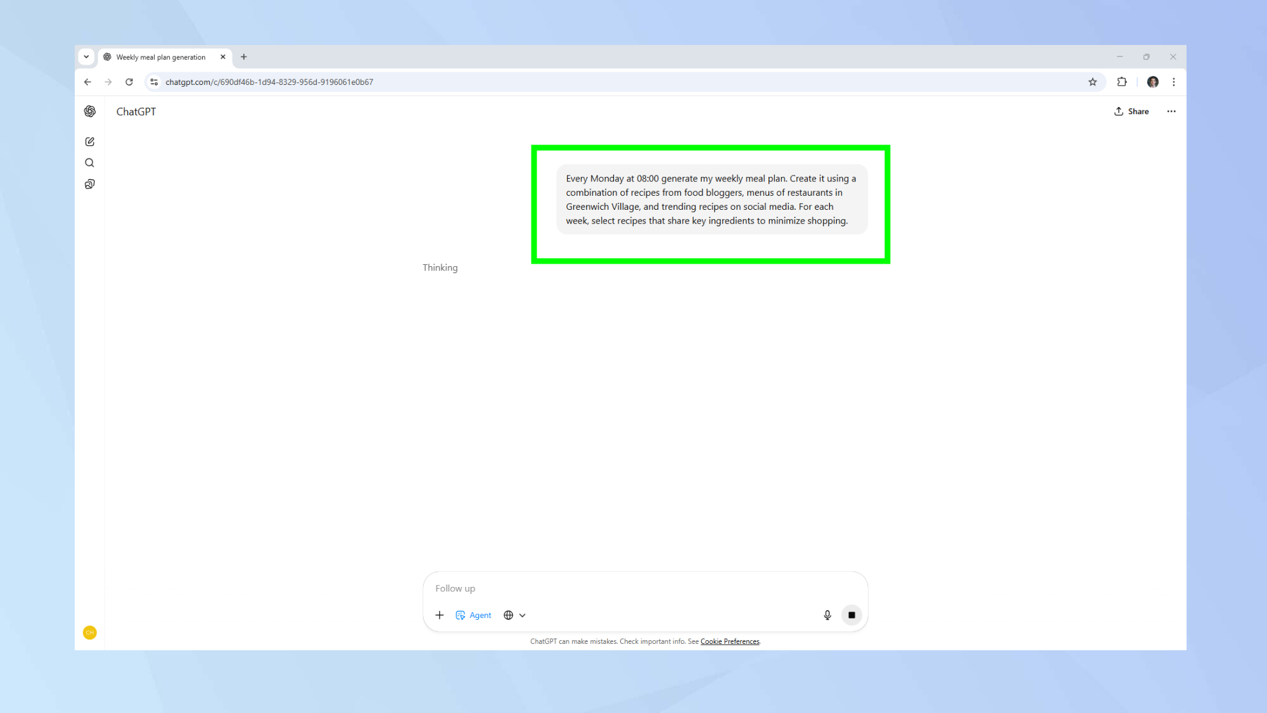Click the ChatGPT logo in the sidebar

click(89, 111)
